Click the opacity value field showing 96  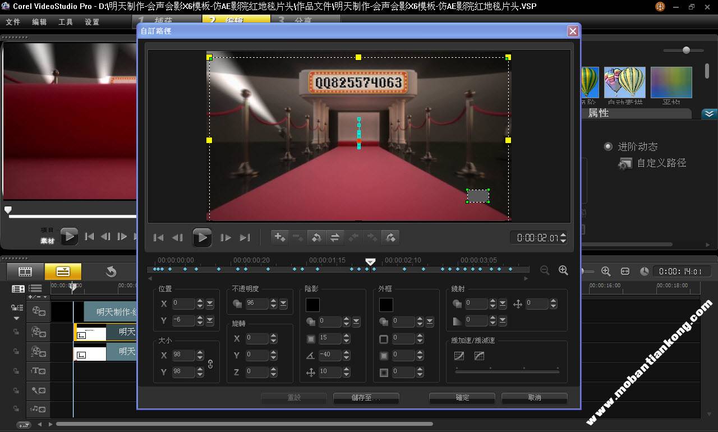[x=256, y=304]
